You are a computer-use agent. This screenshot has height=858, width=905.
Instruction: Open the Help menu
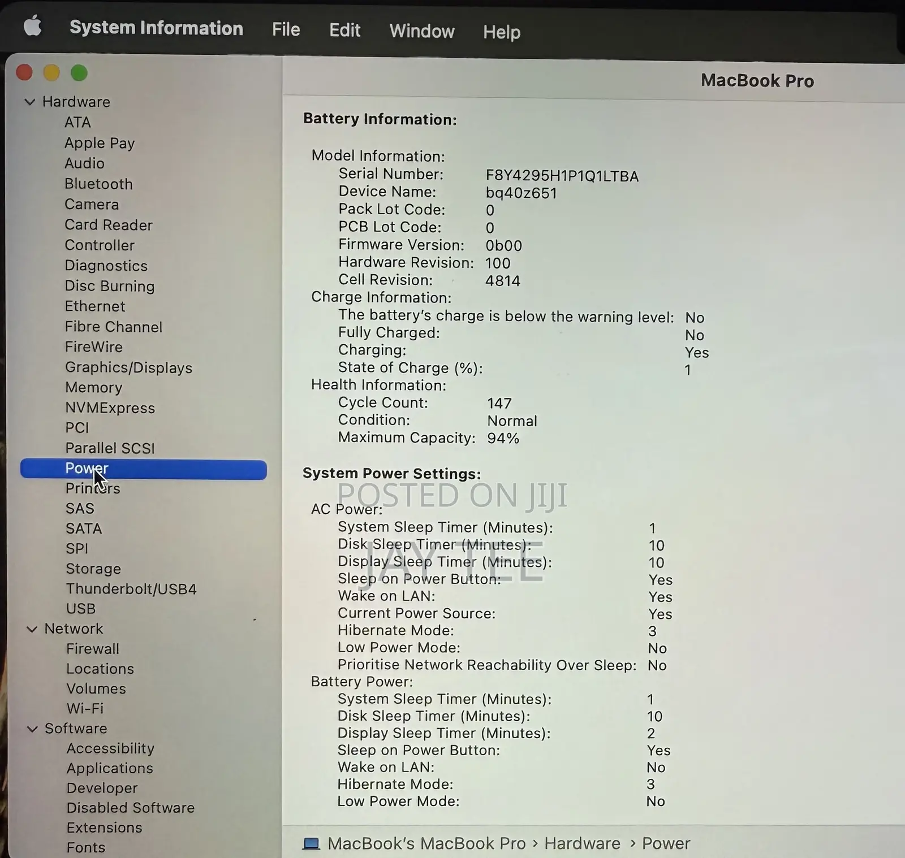click(502, 32)
